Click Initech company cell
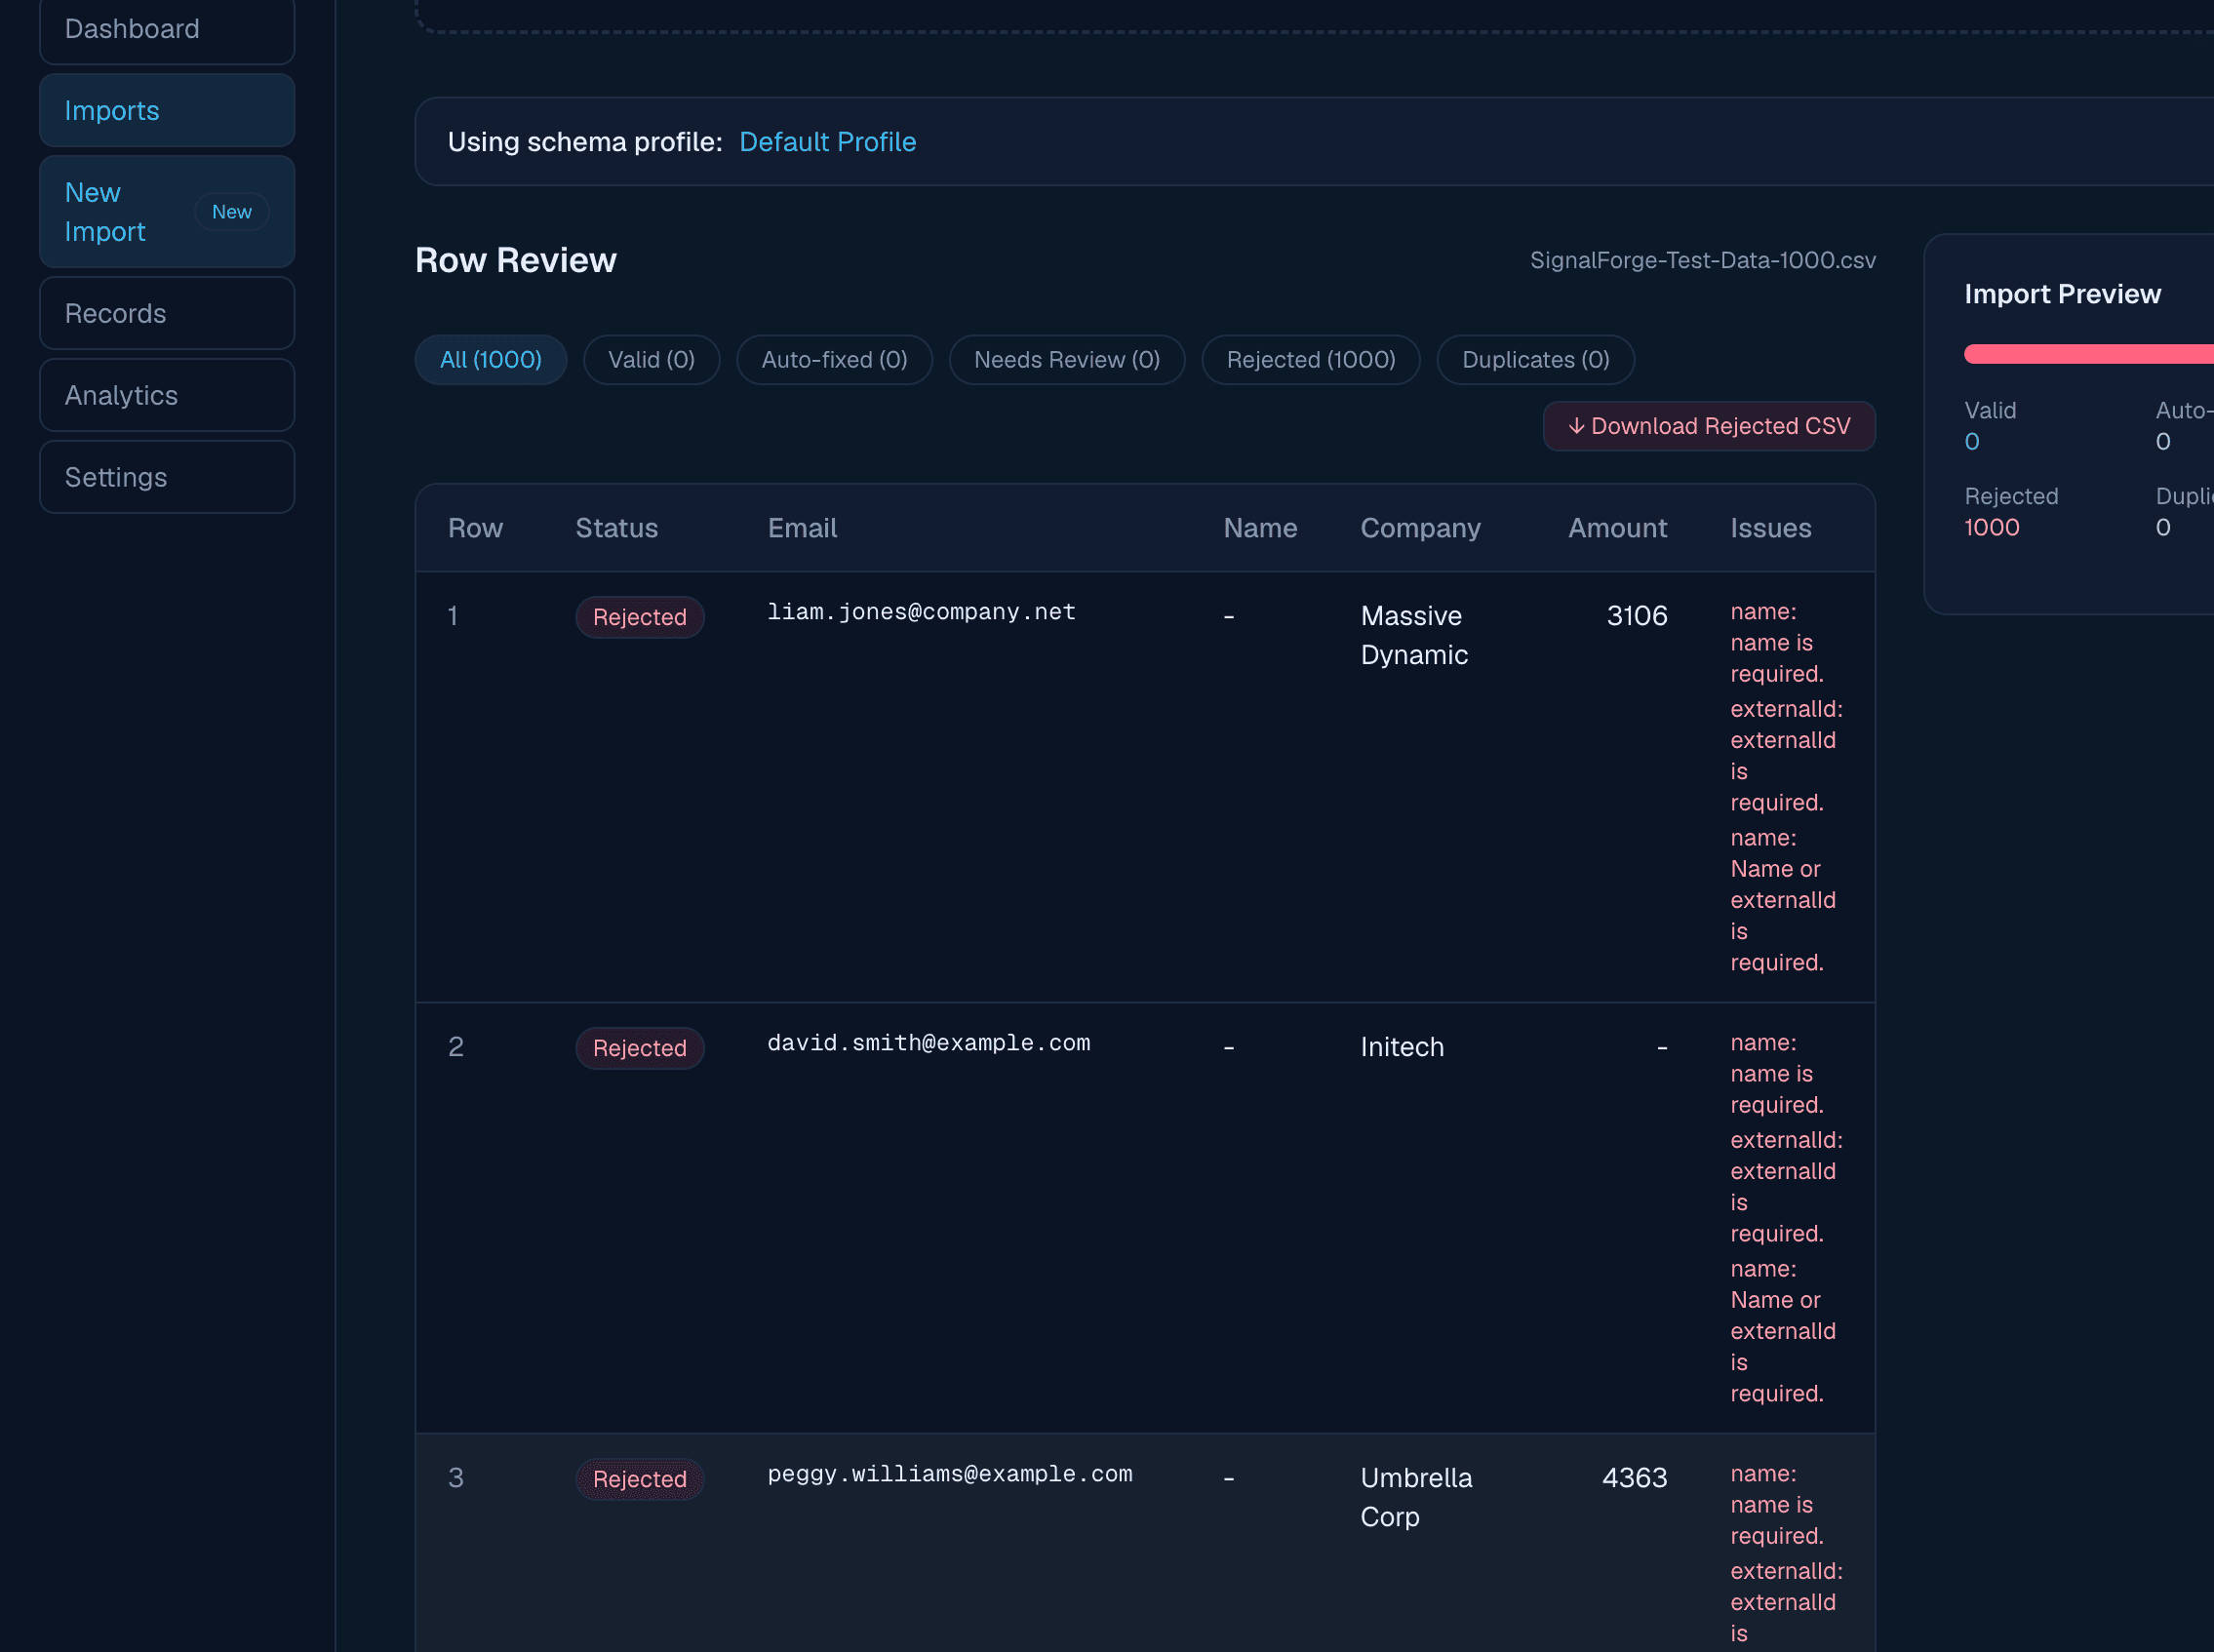Screen dimensions: 2214x1652 [1402, 1048]
